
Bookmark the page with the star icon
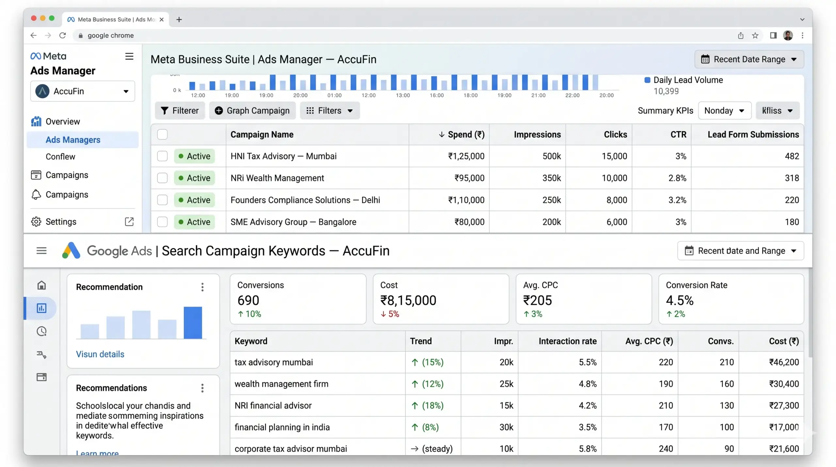pos(755,35)
